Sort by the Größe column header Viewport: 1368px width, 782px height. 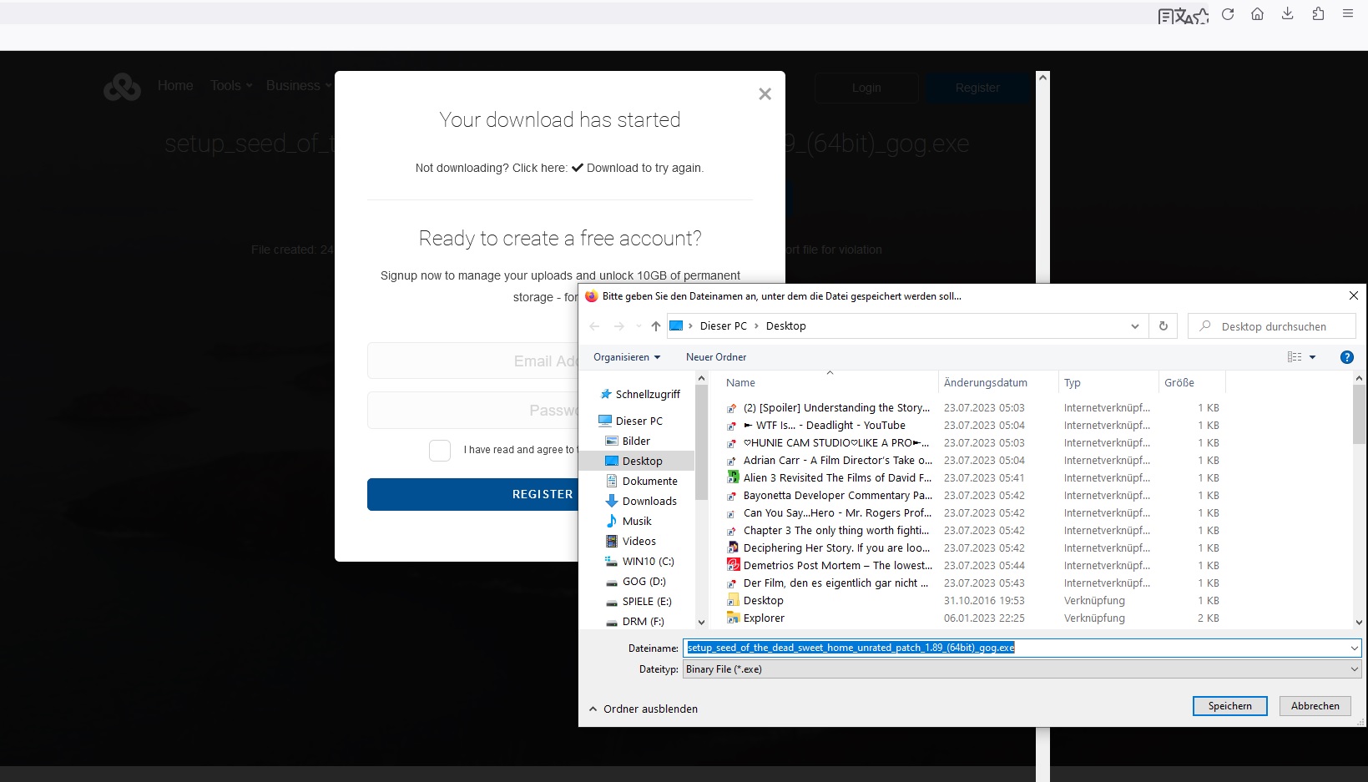coord(1192,383)
